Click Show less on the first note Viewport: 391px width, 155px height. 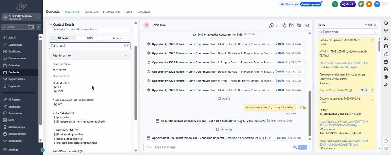325,83
